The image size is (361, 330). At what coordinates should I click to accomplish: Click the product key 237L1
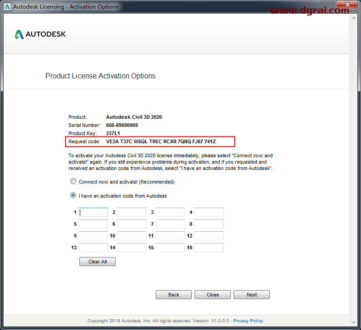[113, 133]
